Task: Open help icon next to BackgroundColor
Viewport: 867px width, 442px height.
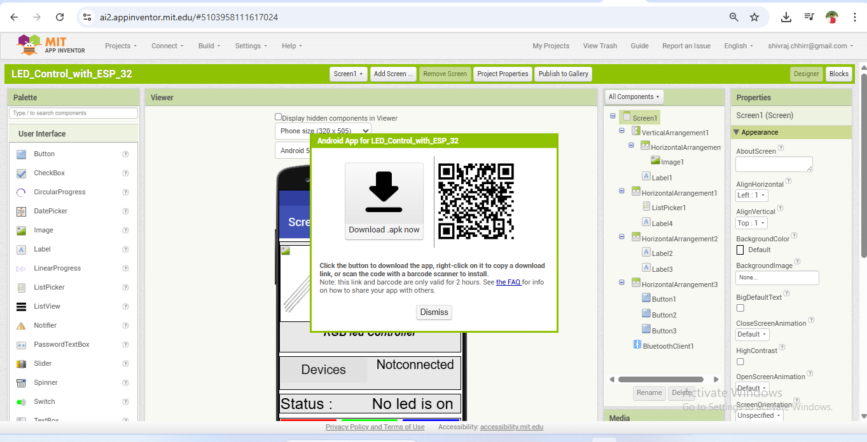Action: click(794, 236)
